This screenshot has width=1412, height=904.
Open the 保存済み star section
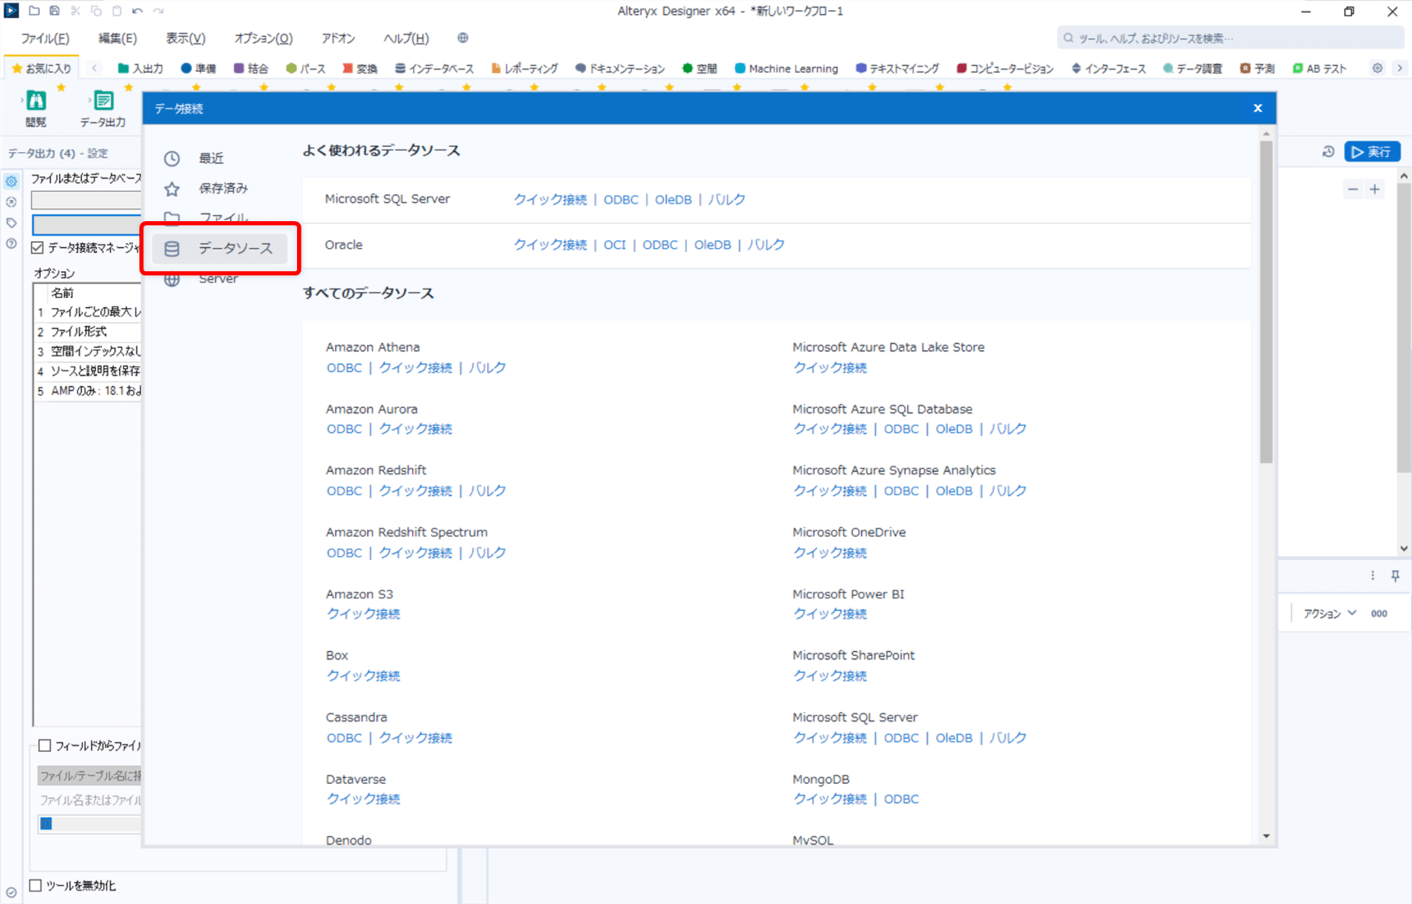172,189
